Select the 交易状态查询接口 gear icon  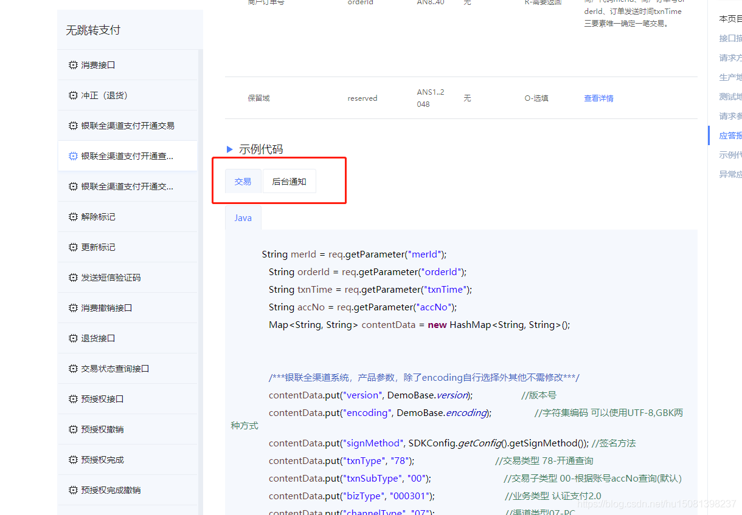point(72,368)
